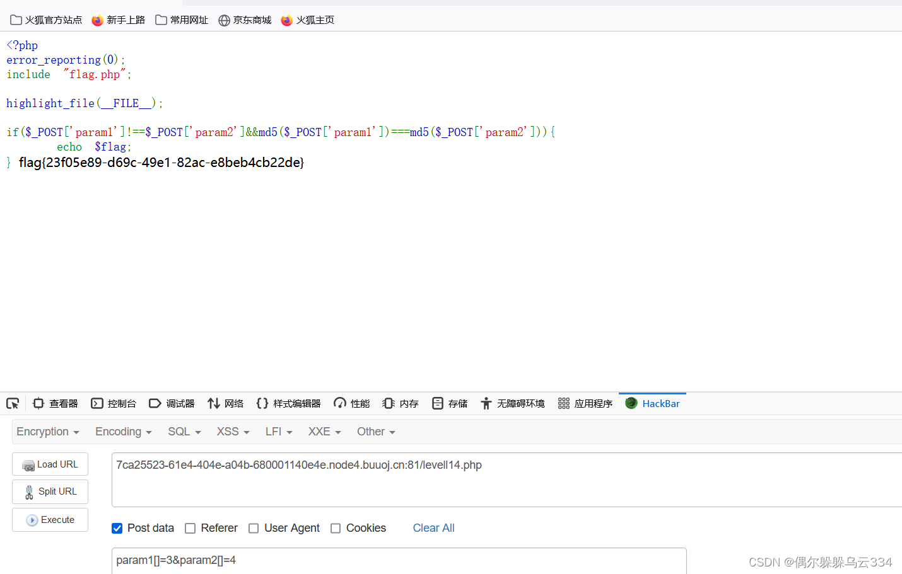
Task: Click the if($_POST['param1'] condition line
Action: [x=281, y=132]
